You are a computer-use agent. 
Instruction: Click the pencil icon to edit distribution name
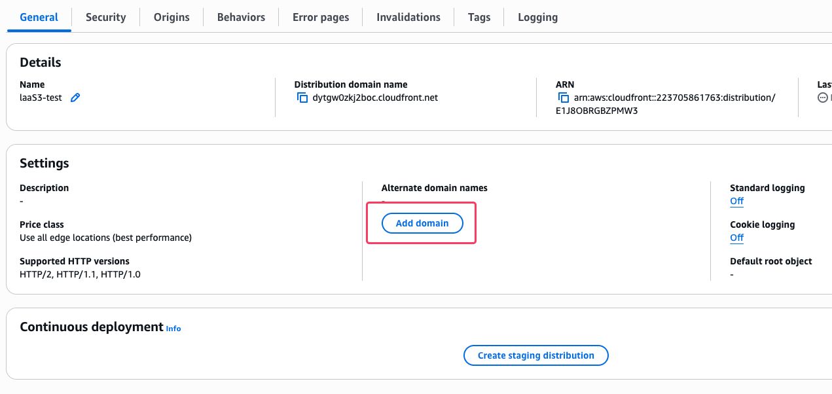click(75, 98)
